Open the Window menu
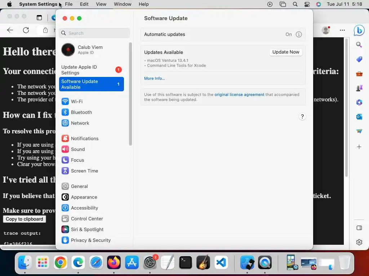This screenshot has width=369, height=276. click(123, 4)
